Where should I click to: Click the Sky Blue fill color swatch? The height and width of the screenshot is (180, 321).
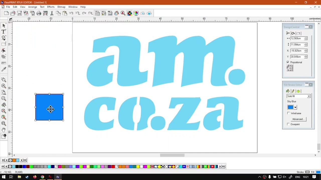tap(290, 107)
